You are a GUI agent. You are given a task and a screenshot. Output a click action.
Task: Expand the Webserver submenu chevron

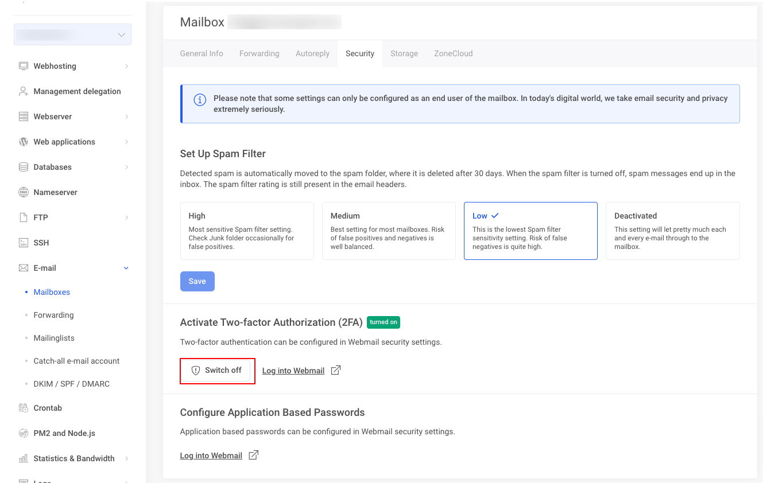126,116
